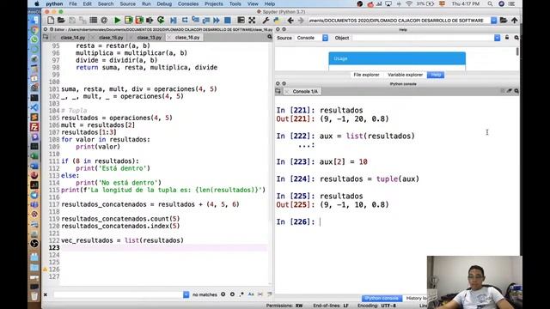
Task: Open the Source menu
Action: pyautogui.click(x=128, y=3)
